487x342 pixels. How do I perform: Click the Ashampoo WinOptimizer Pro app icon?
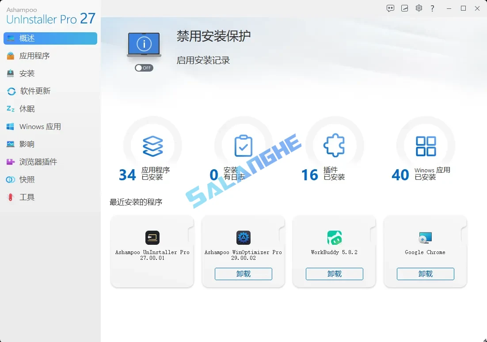pyautogui.click(x=243, y=238)
